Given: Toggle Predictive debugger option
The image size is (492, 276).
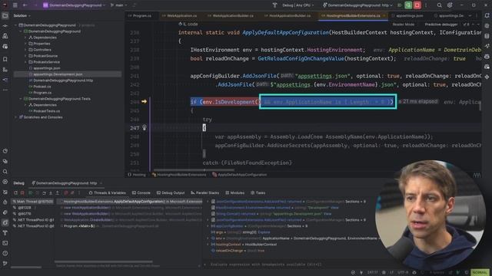Looking at the screenshot, I should pos(440,25).
